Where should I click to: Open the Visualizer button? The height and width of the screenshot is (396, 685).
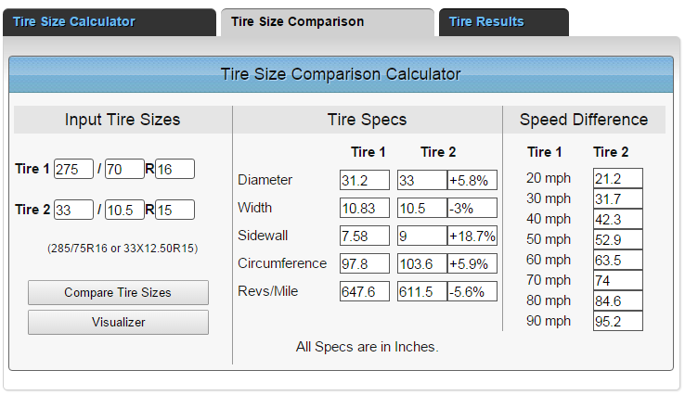[118, 322]
